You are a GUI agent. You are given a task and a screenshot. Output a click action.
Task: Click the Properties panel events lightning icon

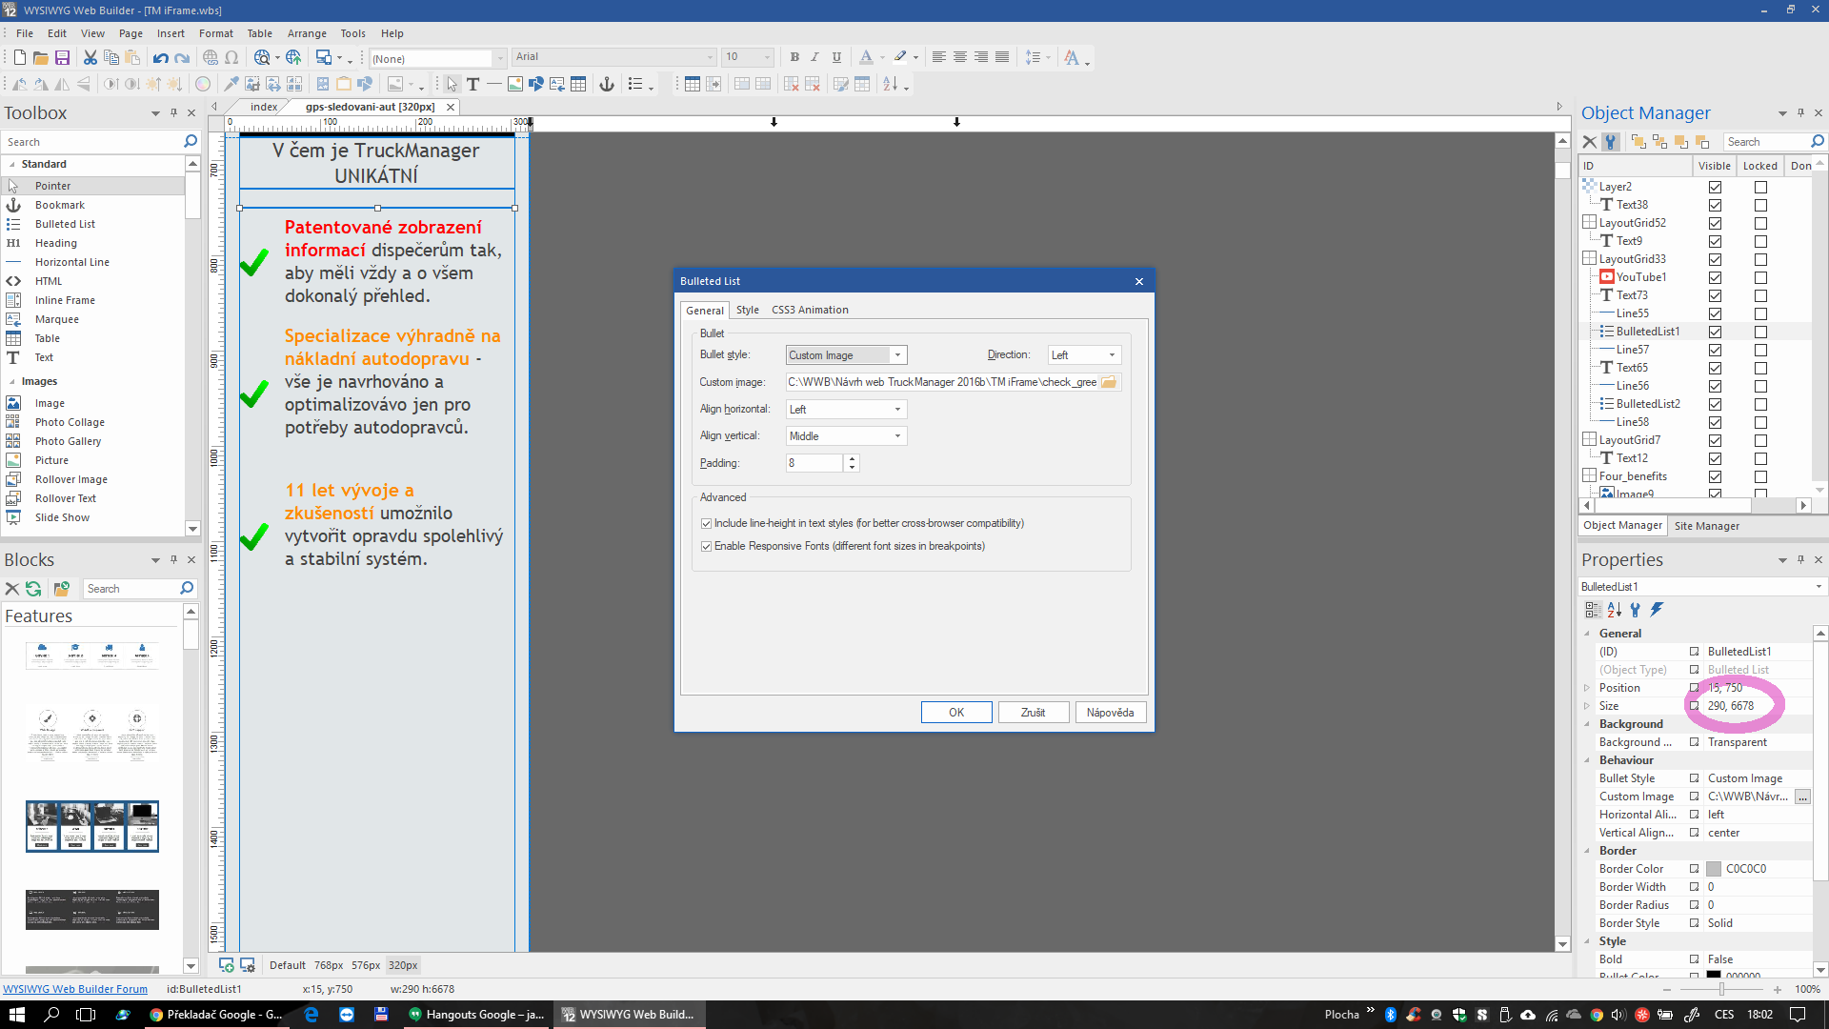[1657, 610]
